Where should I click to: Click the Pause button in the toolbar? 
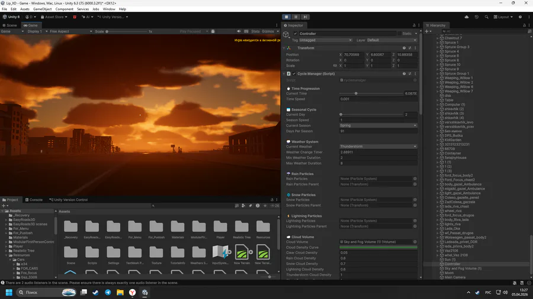[x=296, y=17]
